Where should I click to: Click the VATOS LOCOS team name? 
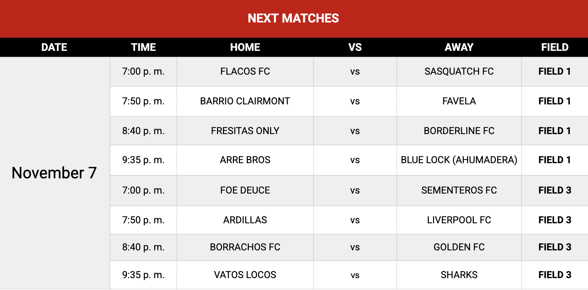[245, 275]
